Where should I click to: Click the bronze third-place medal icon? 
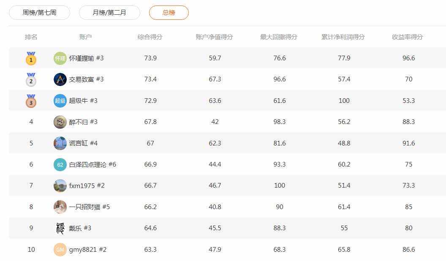pos(31,101)
